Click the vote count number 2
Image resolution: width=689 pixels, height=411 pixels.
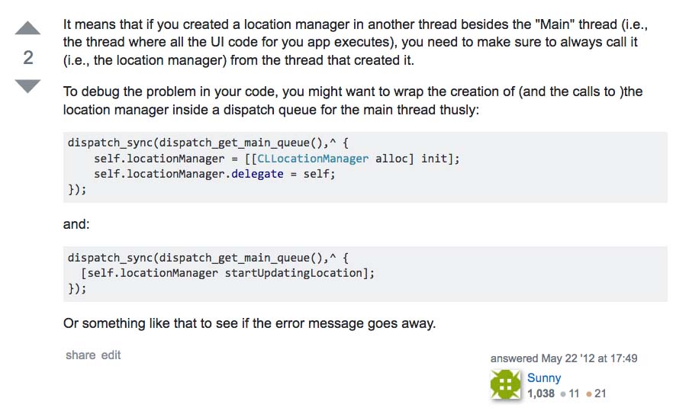[x=28, y=58]
